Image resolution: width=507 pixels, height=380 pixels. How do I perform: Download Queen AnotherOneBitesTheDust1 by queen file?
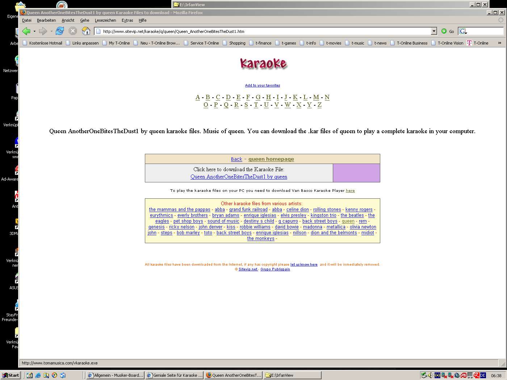click(239, 177)
